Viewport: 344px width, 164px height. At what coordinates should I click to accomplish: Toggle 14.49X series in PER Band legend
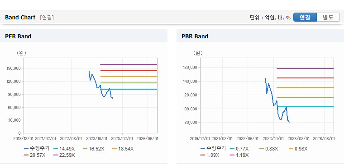pyautogui.click(x=64, y=149)
